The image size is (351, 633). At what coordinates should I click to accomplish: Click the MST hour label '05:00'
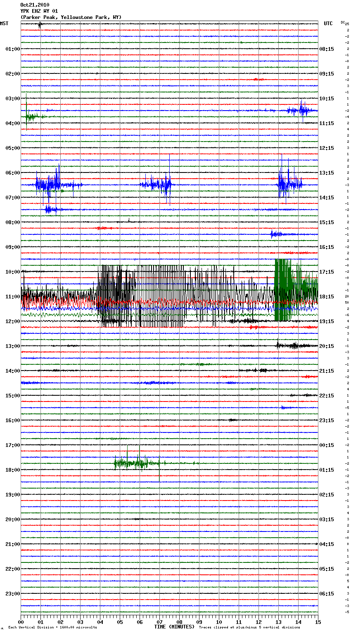pyautogui.click(x=12, y=148)
